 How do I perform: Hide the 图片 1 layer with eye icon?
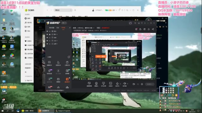(47, 34)
